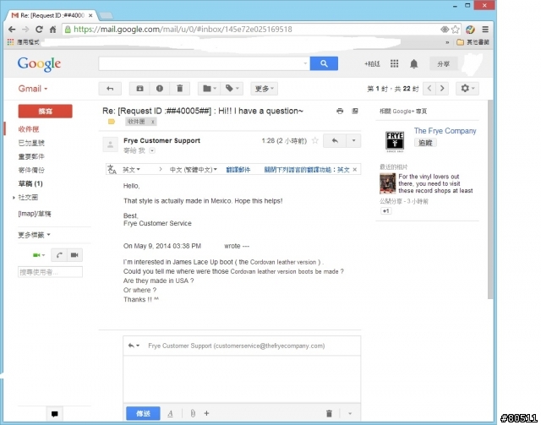Open the source language dropdown
541x425 pixels.
pos(132,169)
